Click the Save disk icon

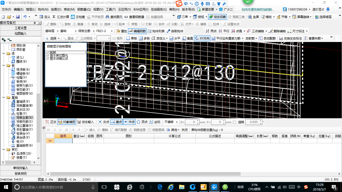pos(18,17)
